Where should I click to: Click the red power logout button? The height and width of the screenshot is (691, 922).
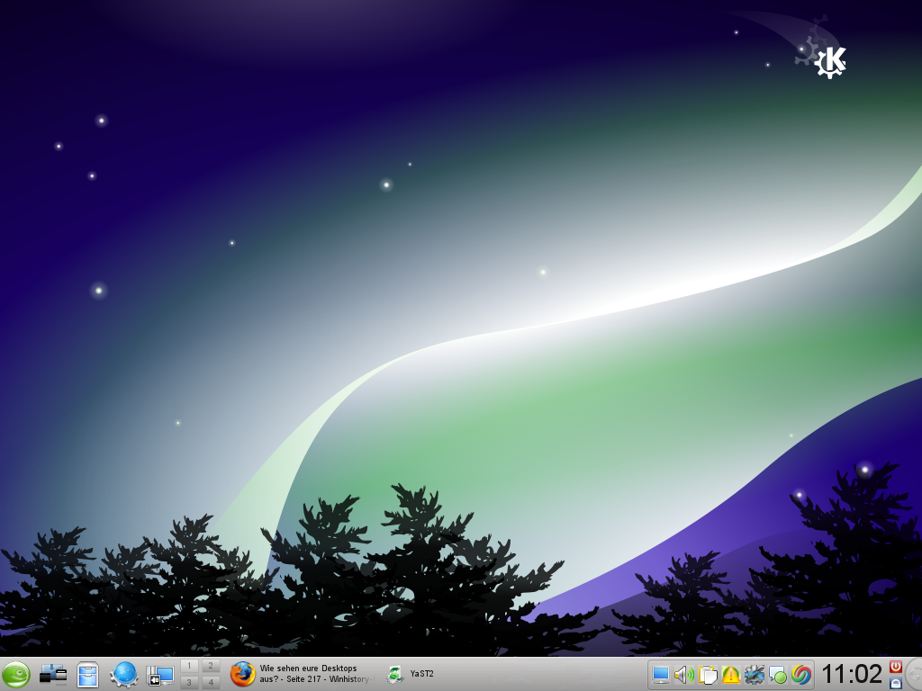(x=896, y=666)
